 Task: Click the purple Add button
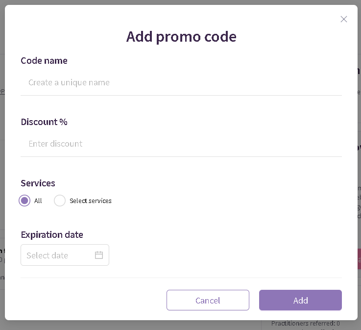pyautogui.click(x=300, y=300)
